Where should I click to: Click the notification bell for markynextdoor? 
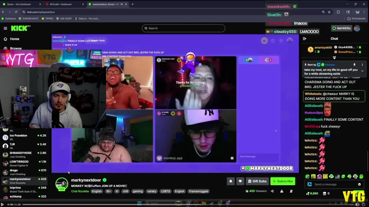(231, 181)
